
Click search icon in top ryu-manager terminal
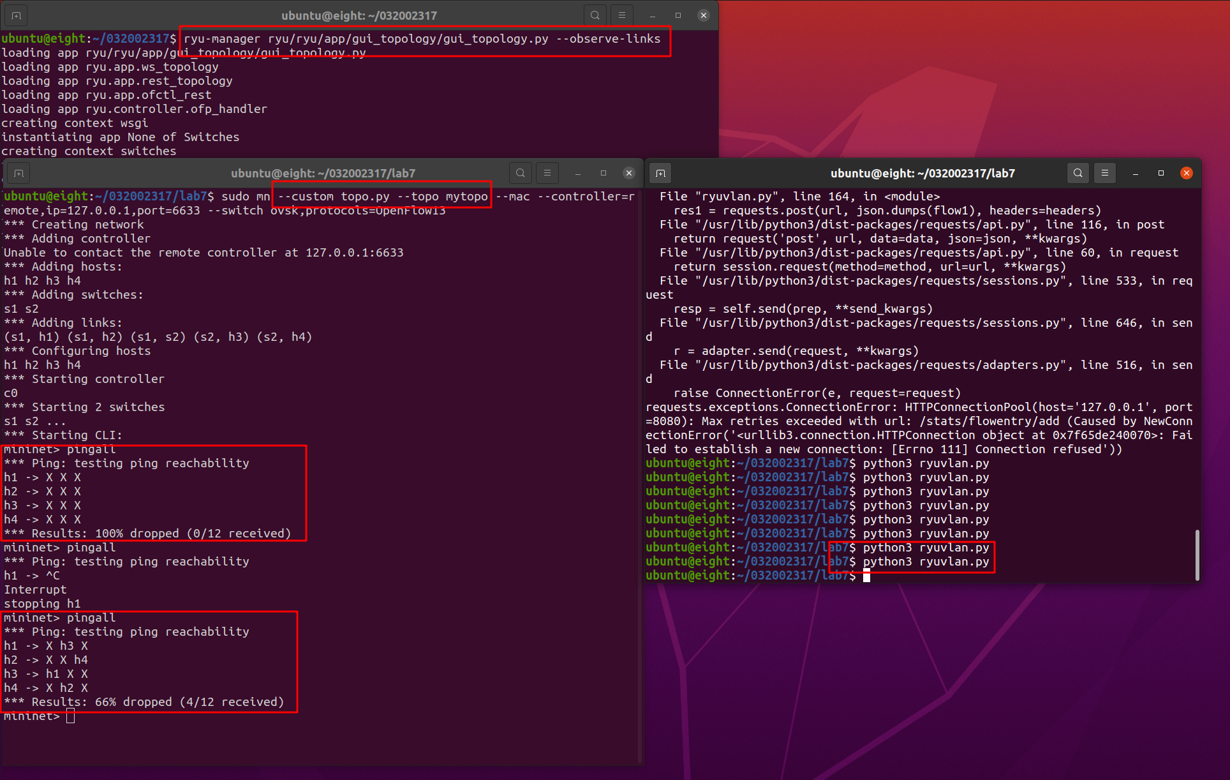(x=595, y=15)
